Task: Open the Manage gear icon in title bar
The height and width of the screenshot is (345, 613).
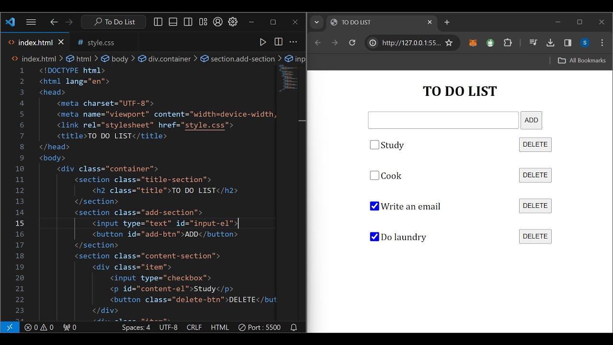Action: [233, 22]
